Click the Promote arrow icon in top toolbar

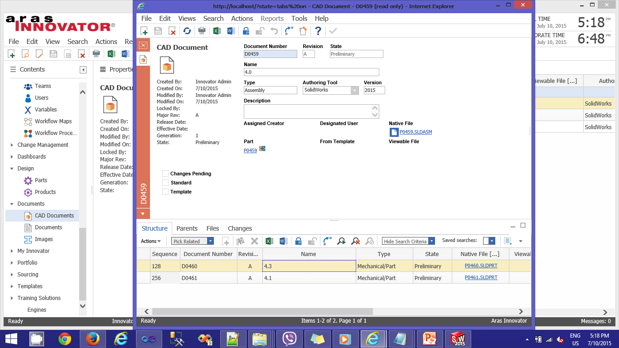pyautogui.click(x=289, y=31)
